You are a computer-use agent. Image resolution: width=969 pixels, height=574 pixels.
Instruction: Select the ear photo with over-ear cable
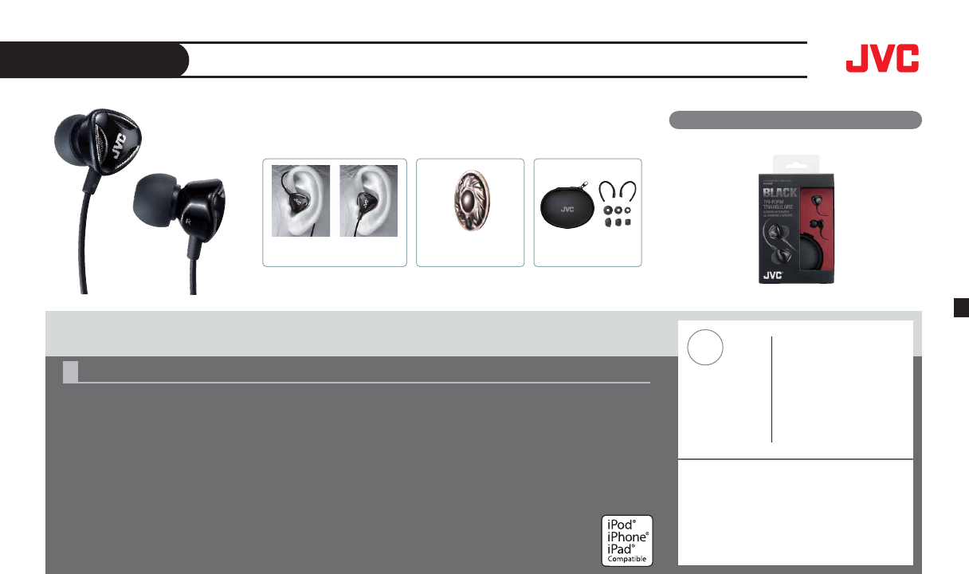point(300,201)
